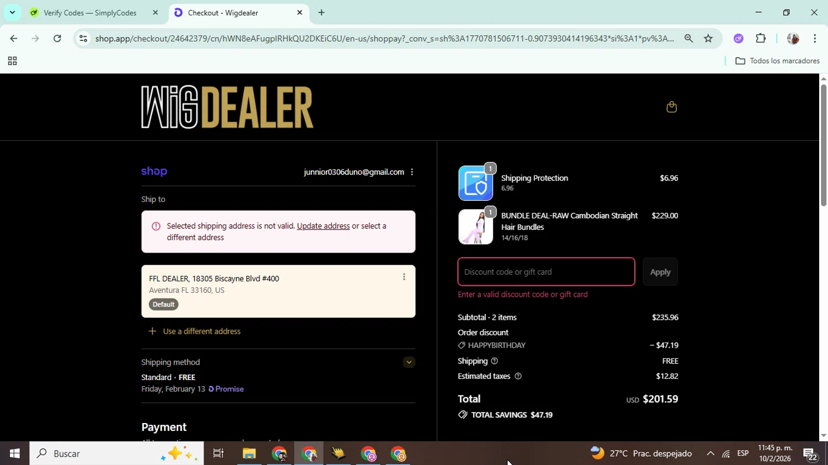Screen dimensions: 828x465
Task: Choose Use a different address
Action: click(x=194, y=332)
